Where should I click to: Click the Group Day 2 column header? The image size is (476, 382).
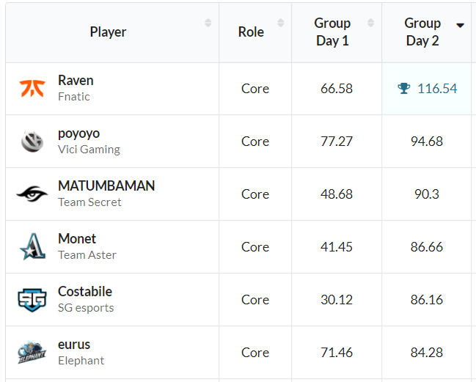pos(422,32)
